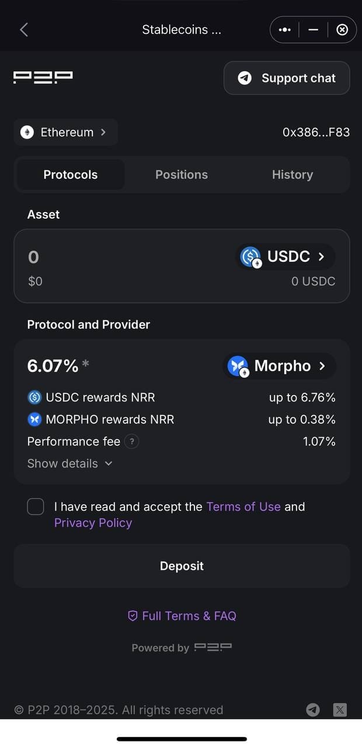Viewport: 362px width, 748px height.
Task: Click the P2P logo at top
Action: coord(43,78)
